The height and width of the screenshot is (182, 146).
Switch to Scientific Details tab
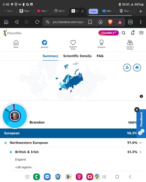point(77,56)
